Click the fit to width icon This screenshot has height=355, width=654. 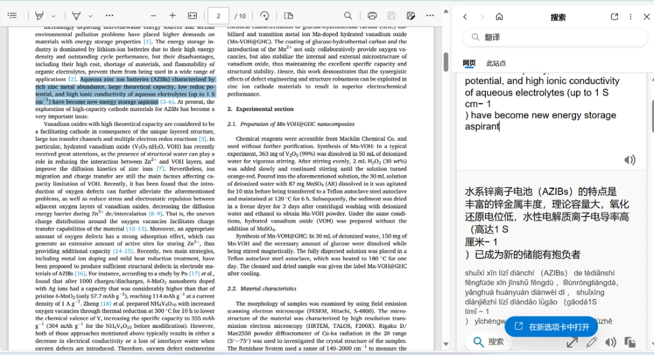tap(192, 16)
